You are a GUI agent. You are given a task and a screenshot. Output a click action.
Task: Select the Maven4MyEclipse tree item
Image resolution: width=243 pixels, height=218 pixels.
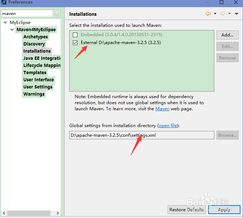tap(36, 29)
